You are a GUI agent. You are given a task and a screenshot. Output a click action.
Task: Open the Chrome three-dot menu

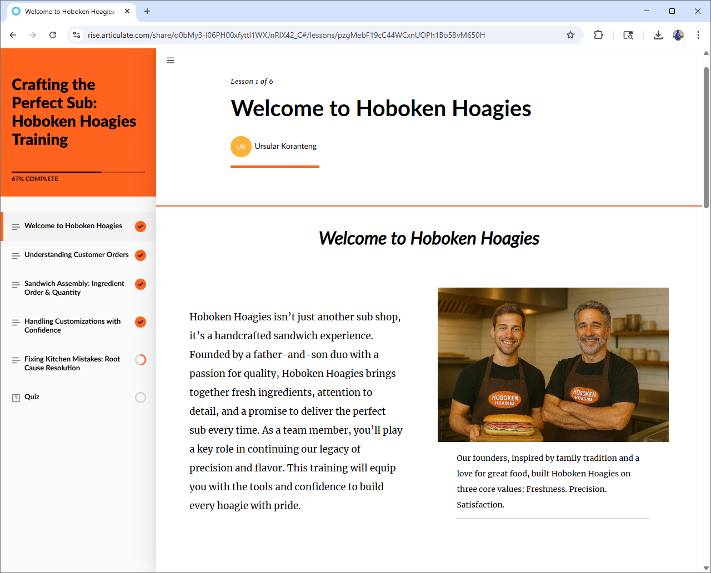point(698,35)
